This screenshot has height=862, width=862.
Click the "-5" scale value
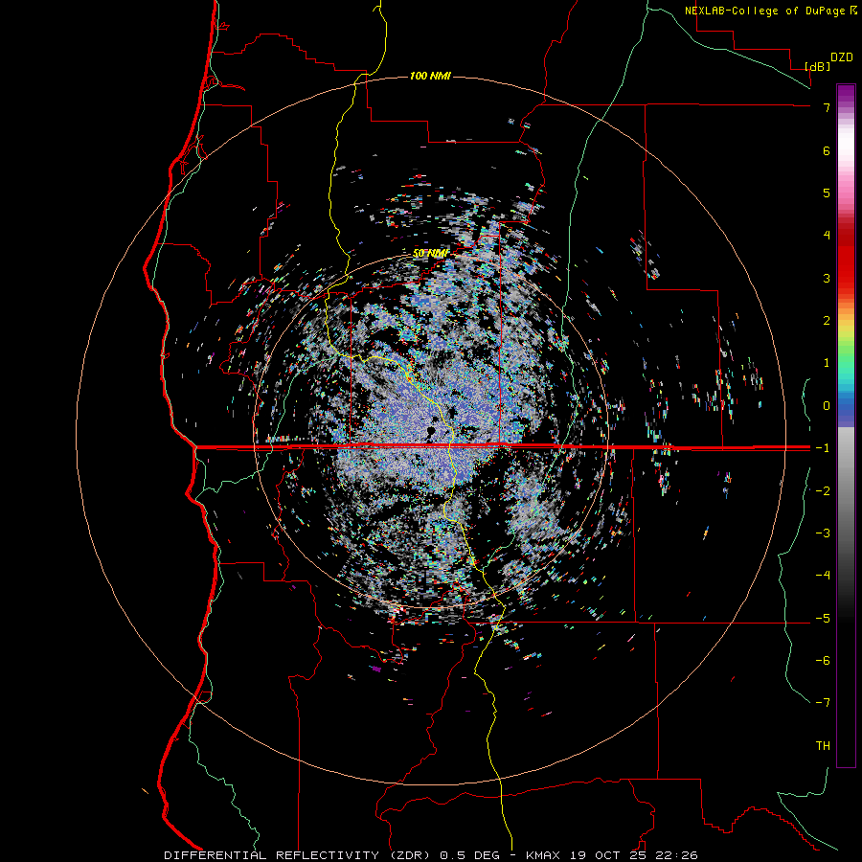coord(823,619)
